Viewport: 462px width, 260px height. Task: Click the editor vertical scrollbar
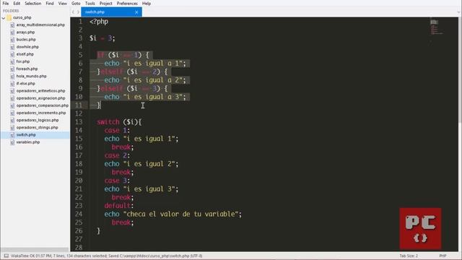click(x=460, y=71)
